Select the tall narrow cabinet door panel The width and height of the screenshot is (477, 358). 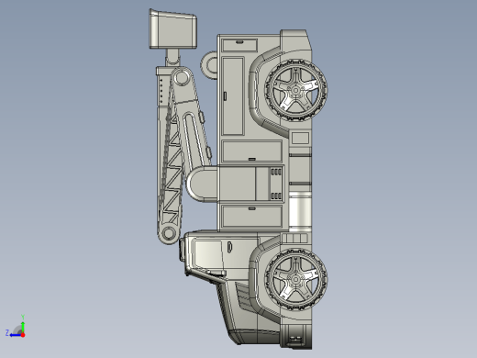(233, 95)
